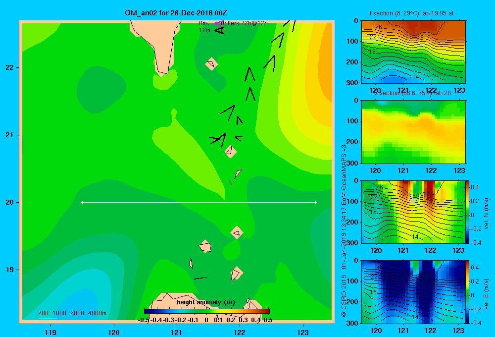This screenshot has width=495, height=337.
Task: Click the 0.4 tick on vel. N scale
Action: (x=475, y=187)
